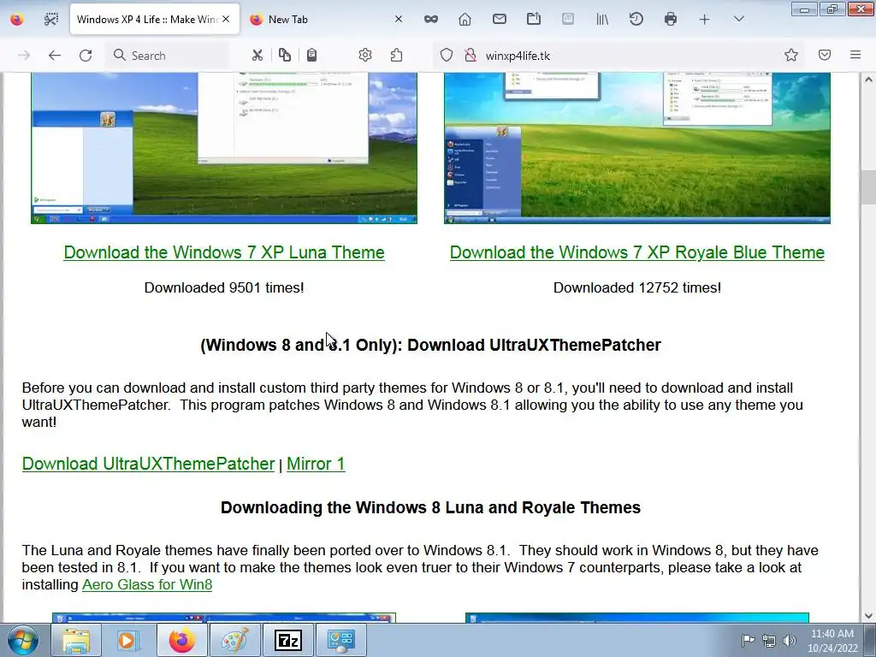The height and width of the screenshot is (657, 876).
Task: Close the Windows XP 4 Life tab
Action: (x=226, y=19)
